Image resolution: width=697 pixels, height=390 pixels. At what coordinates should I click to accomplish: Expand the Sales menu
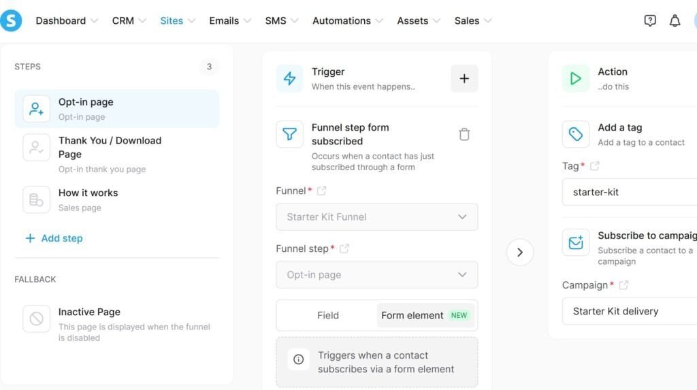[x=473, y=20]
